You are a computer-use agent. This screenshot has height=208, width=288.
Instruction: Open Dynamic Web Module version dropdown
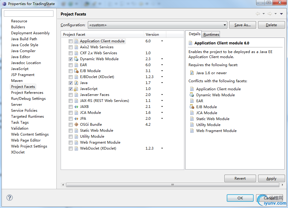pos(162,59)
